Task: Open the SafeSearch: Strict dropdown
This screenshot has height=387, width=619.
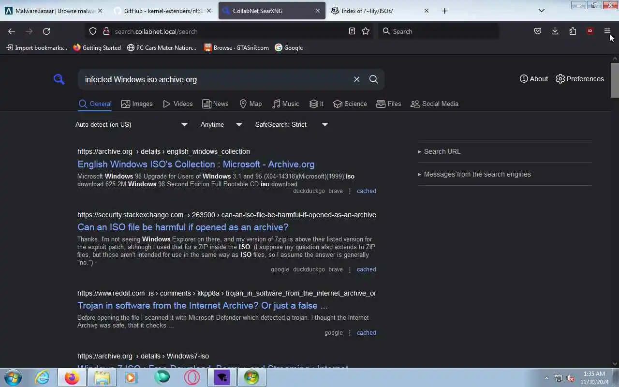Action: [292, 124]
